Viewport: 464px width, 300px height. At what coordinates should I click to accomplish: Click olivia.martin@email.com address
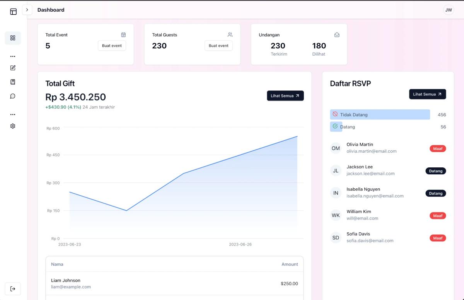(x=372, y=151)
